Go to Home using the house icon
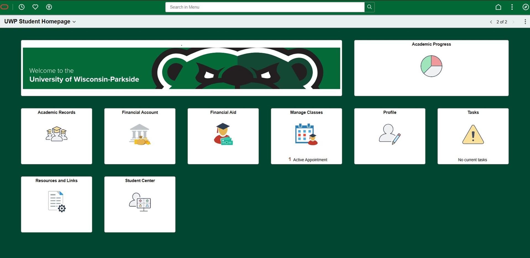The height and width of the screenshot is (258, 530). click(x=498, y=7)
